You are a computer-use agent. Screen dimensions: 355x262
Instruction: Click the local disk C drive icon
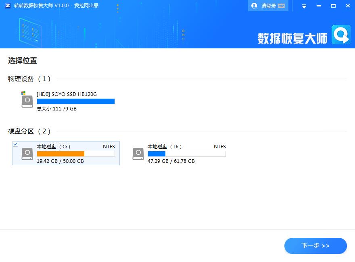tap(27, 154)
